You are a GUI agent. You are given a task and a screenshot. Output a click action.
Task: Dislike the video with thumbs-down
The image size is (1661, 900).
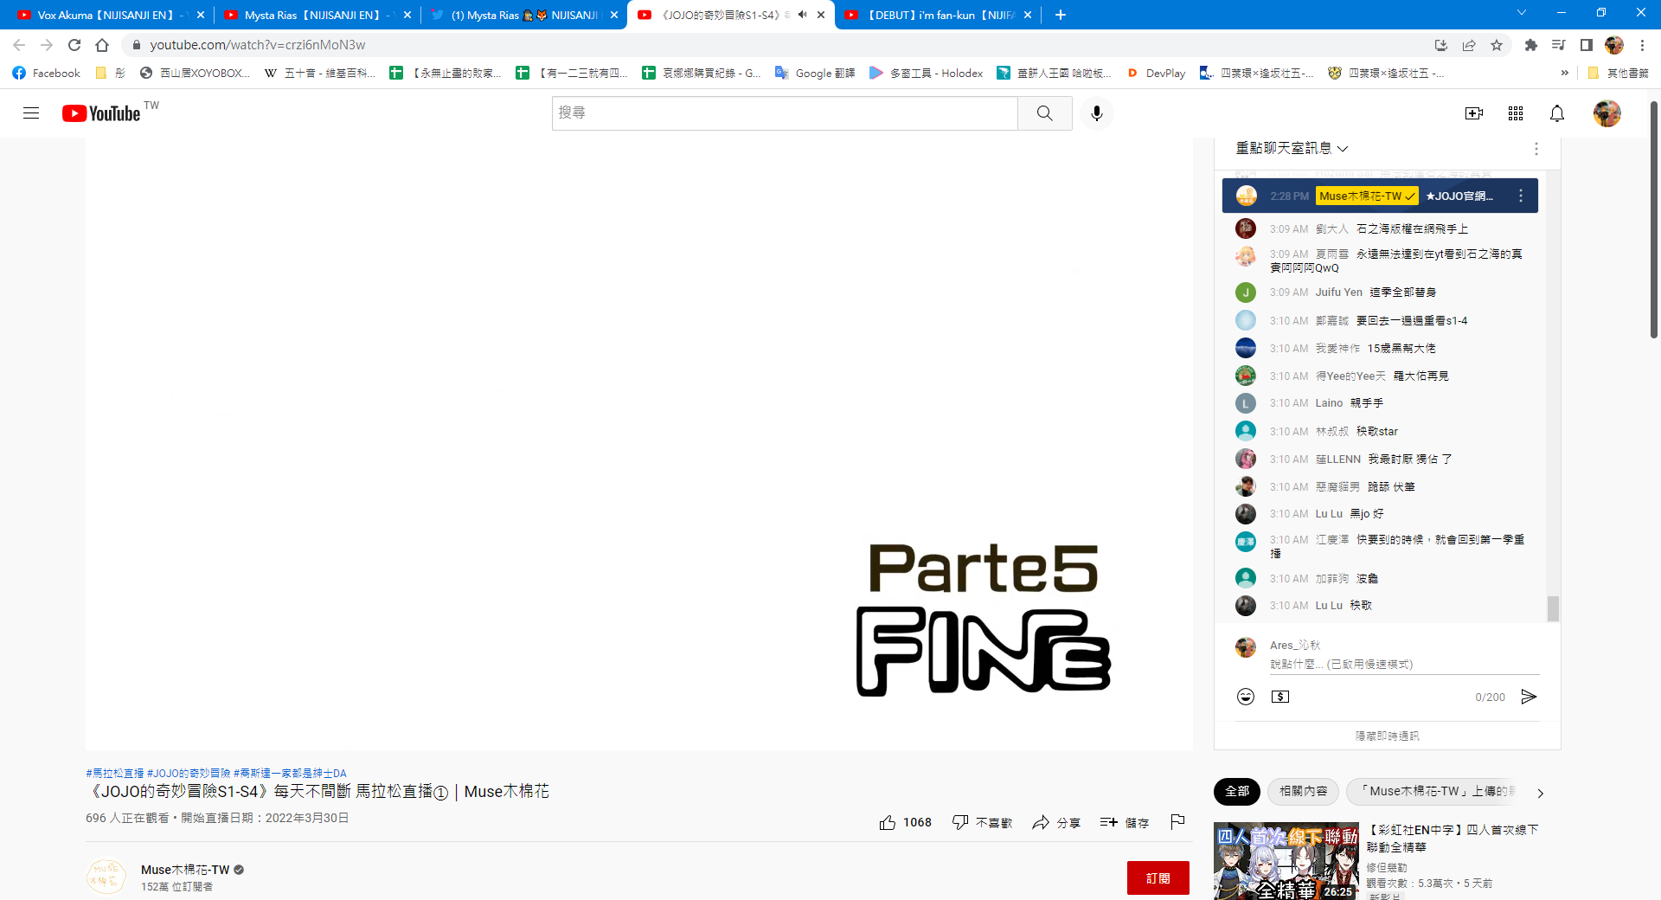click(x=982, y=822)
